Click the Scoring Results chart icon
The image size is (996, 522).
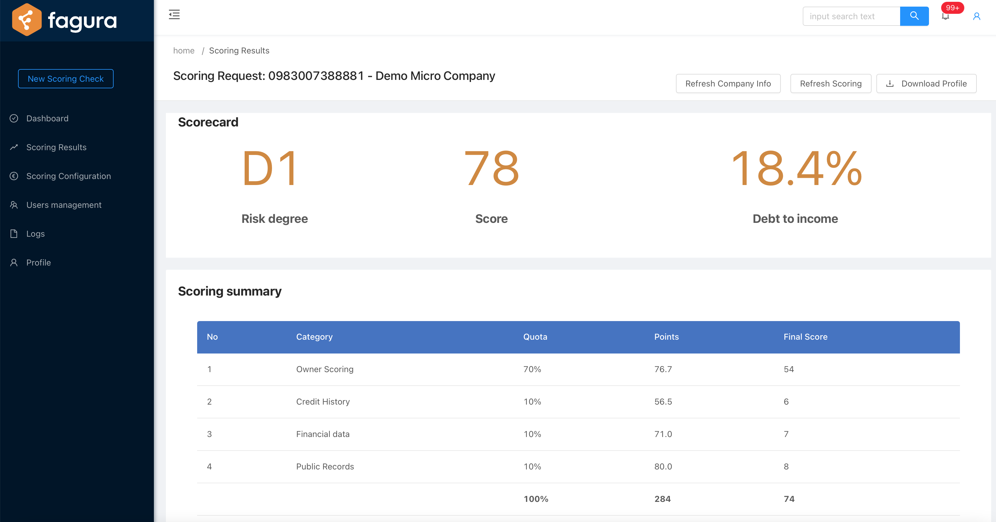point(14,147)
